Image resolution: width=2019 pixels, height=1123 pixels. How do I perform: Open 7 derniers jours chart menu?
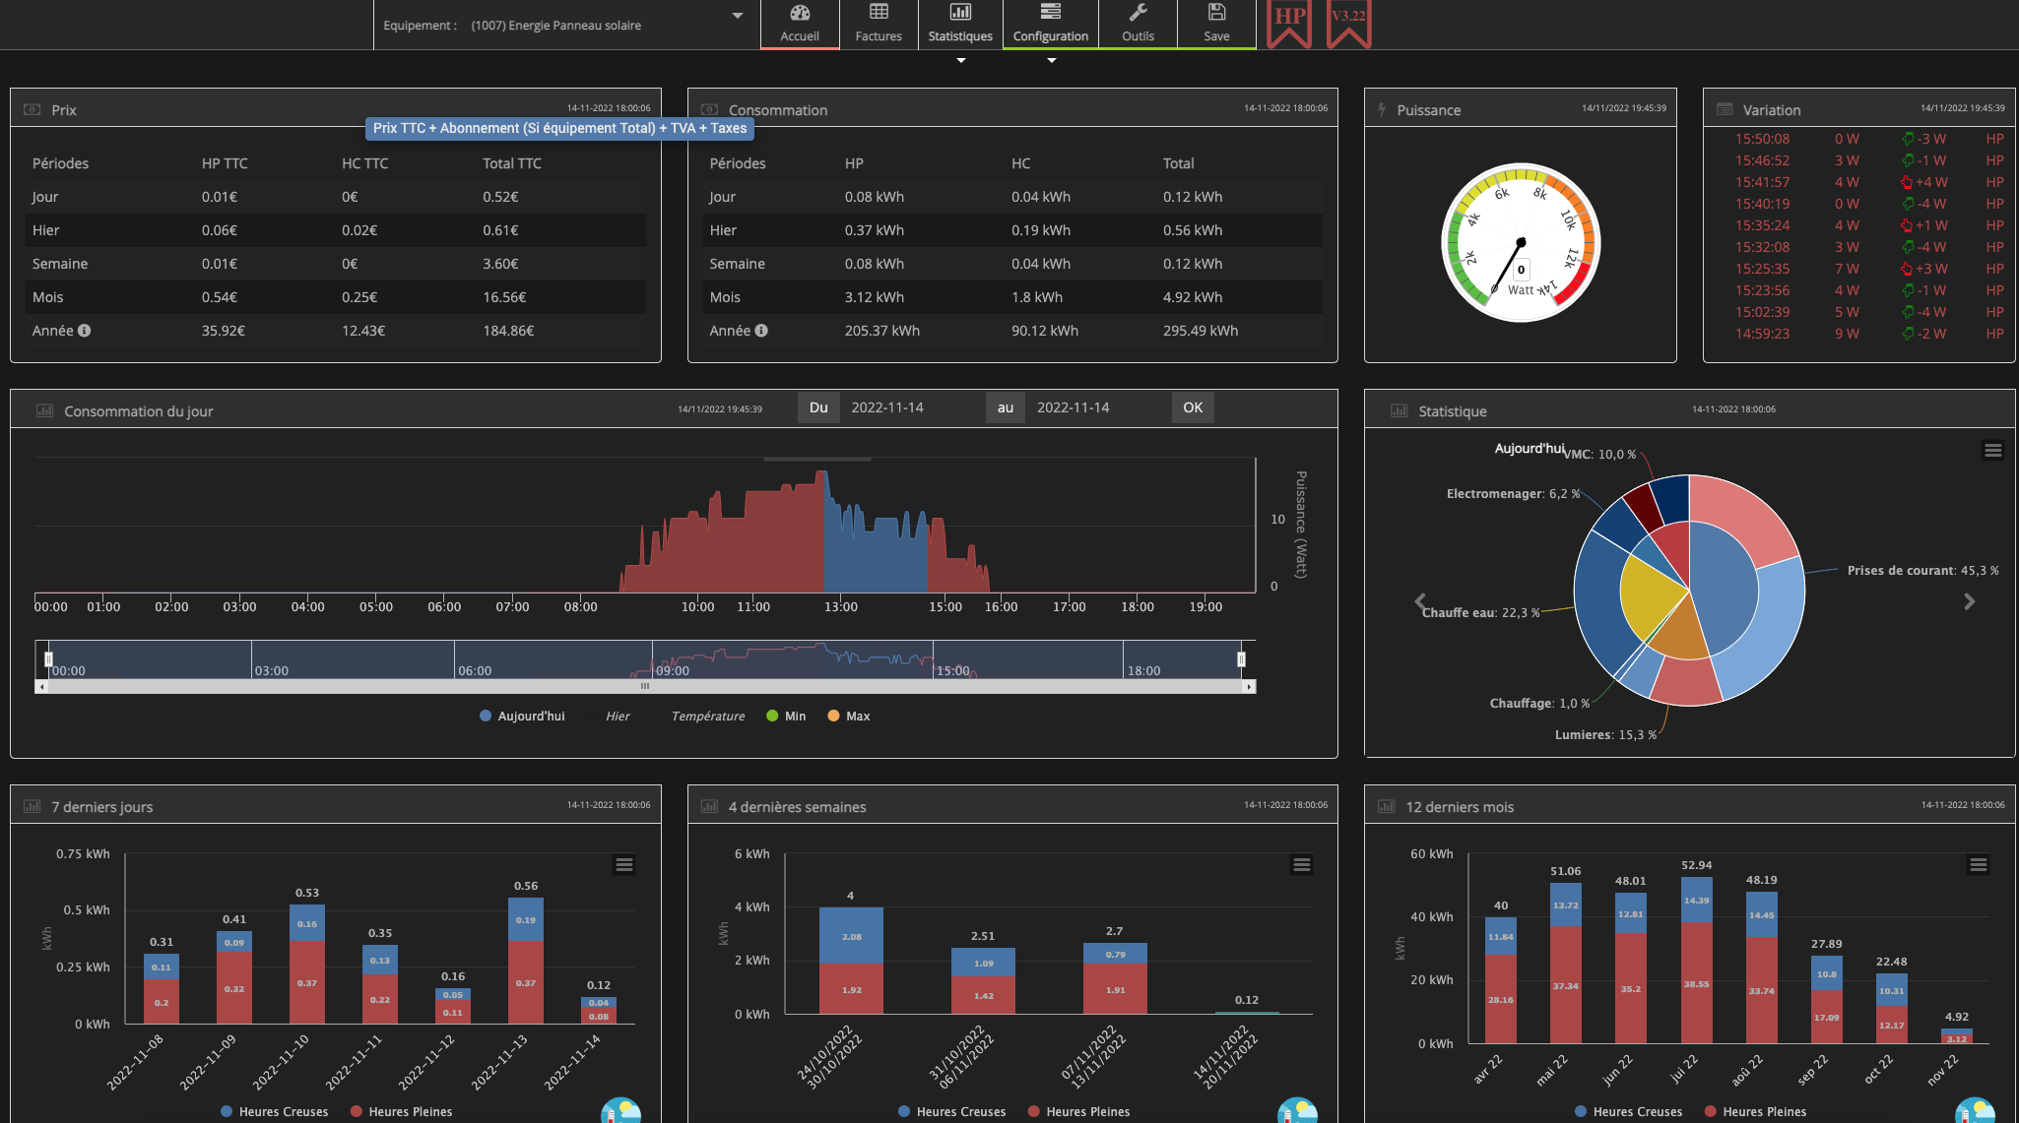[623, 865]
